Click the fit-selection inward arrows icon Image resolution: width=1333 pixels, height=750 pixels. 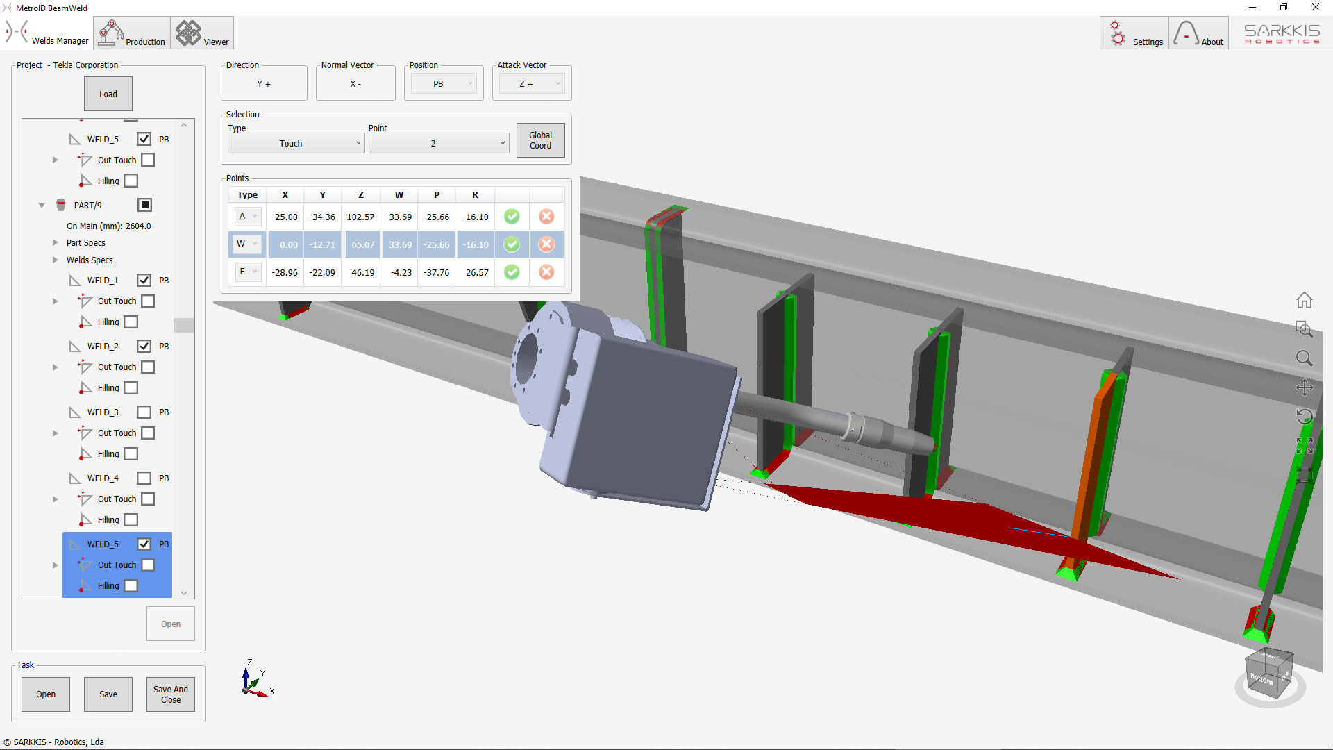1304,475
